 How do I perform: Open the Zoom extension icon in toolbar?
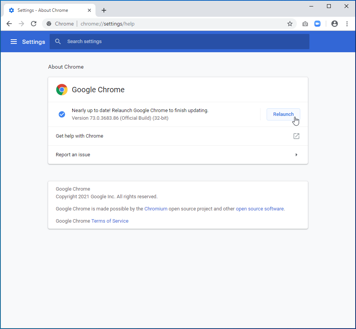click(317, 24)
